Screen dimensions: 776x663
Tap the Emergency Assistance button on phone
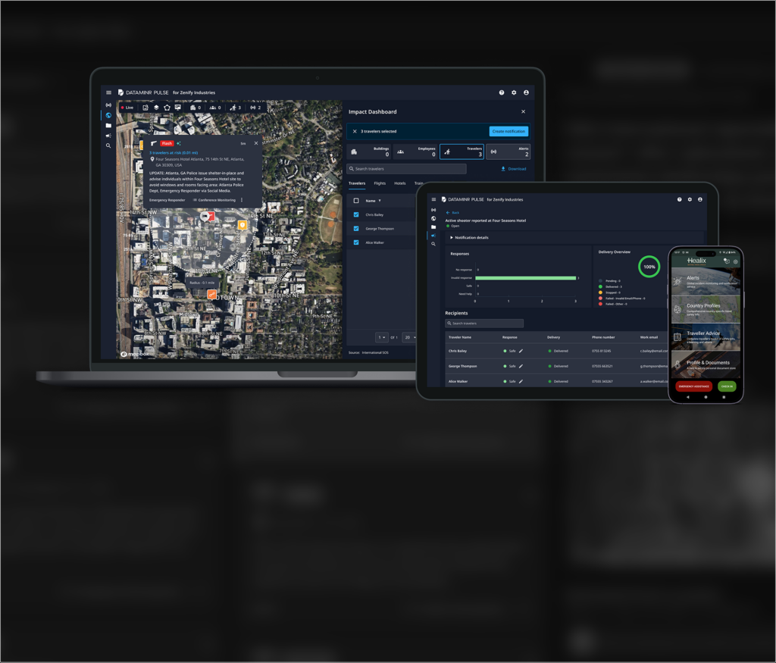pos(694,386)
